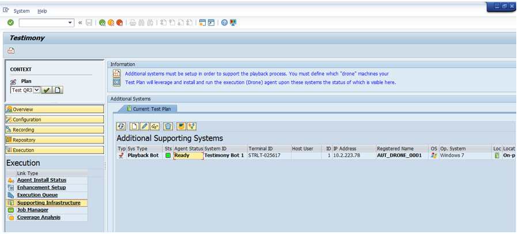The image size is (518, 234).
Task: Open the Execution section
Action: pyautogui.click(x=55, y=150)
